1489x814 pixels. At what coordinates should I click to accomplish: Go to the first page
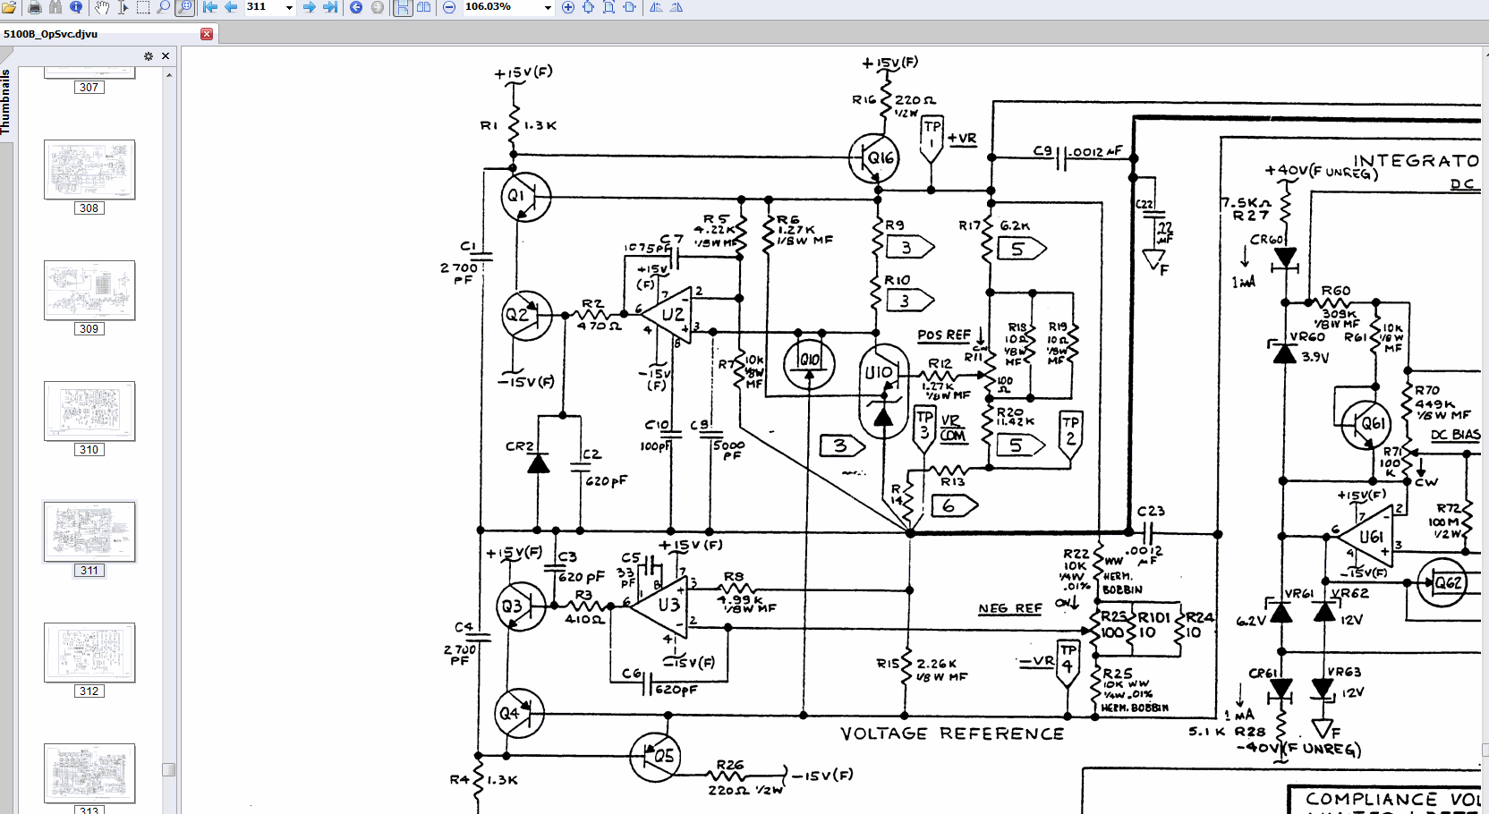pyautogui.click(x=210, y=7)
